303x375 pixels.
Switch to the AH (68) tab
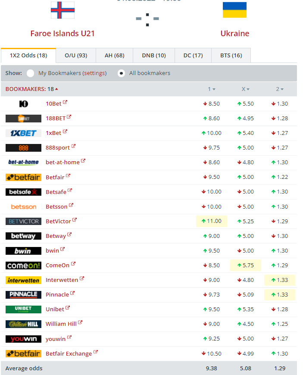pos(114,56)
